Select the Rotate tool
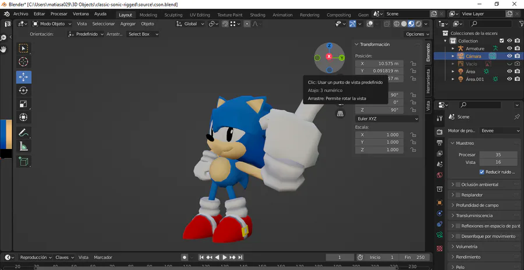This screenshot has width=524, height=270. 23,91
